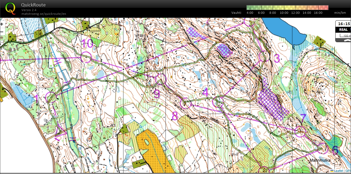The width and height of the screenshot is (351, 174).
Task: Click the 100 m scale bar
Action: [x=343, y=35]
